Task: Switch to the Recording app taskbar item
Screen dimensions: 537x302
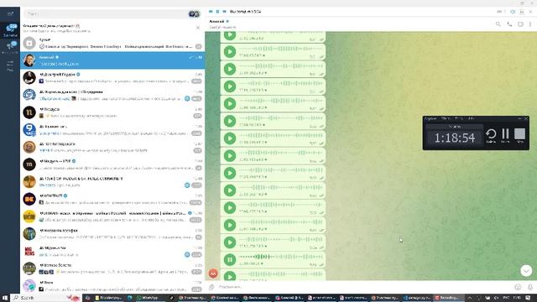Action: (x=449, y=298)
